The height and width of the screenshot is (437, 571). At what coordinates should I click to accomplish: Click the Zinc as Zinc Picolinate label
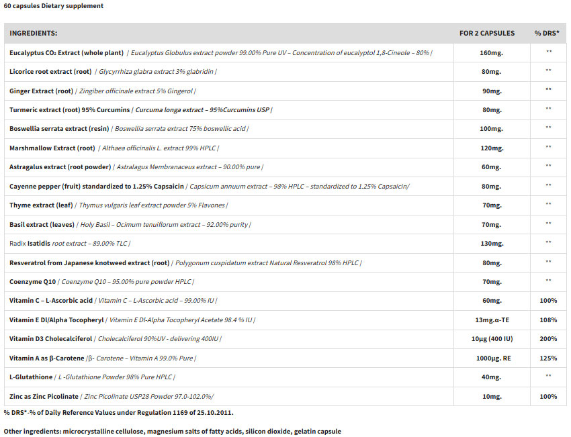click(x=44, y=396)
